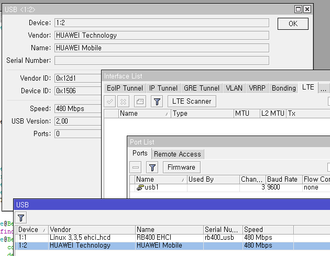
Task: Click the Name field HUAWEI Mobile
Action: point(162,48)
